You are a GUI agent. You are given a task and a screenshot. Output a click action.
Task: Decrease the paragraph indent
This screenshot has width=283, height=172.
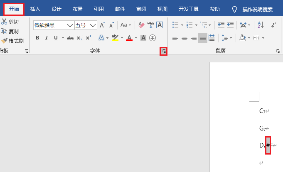tap(221, 25)
